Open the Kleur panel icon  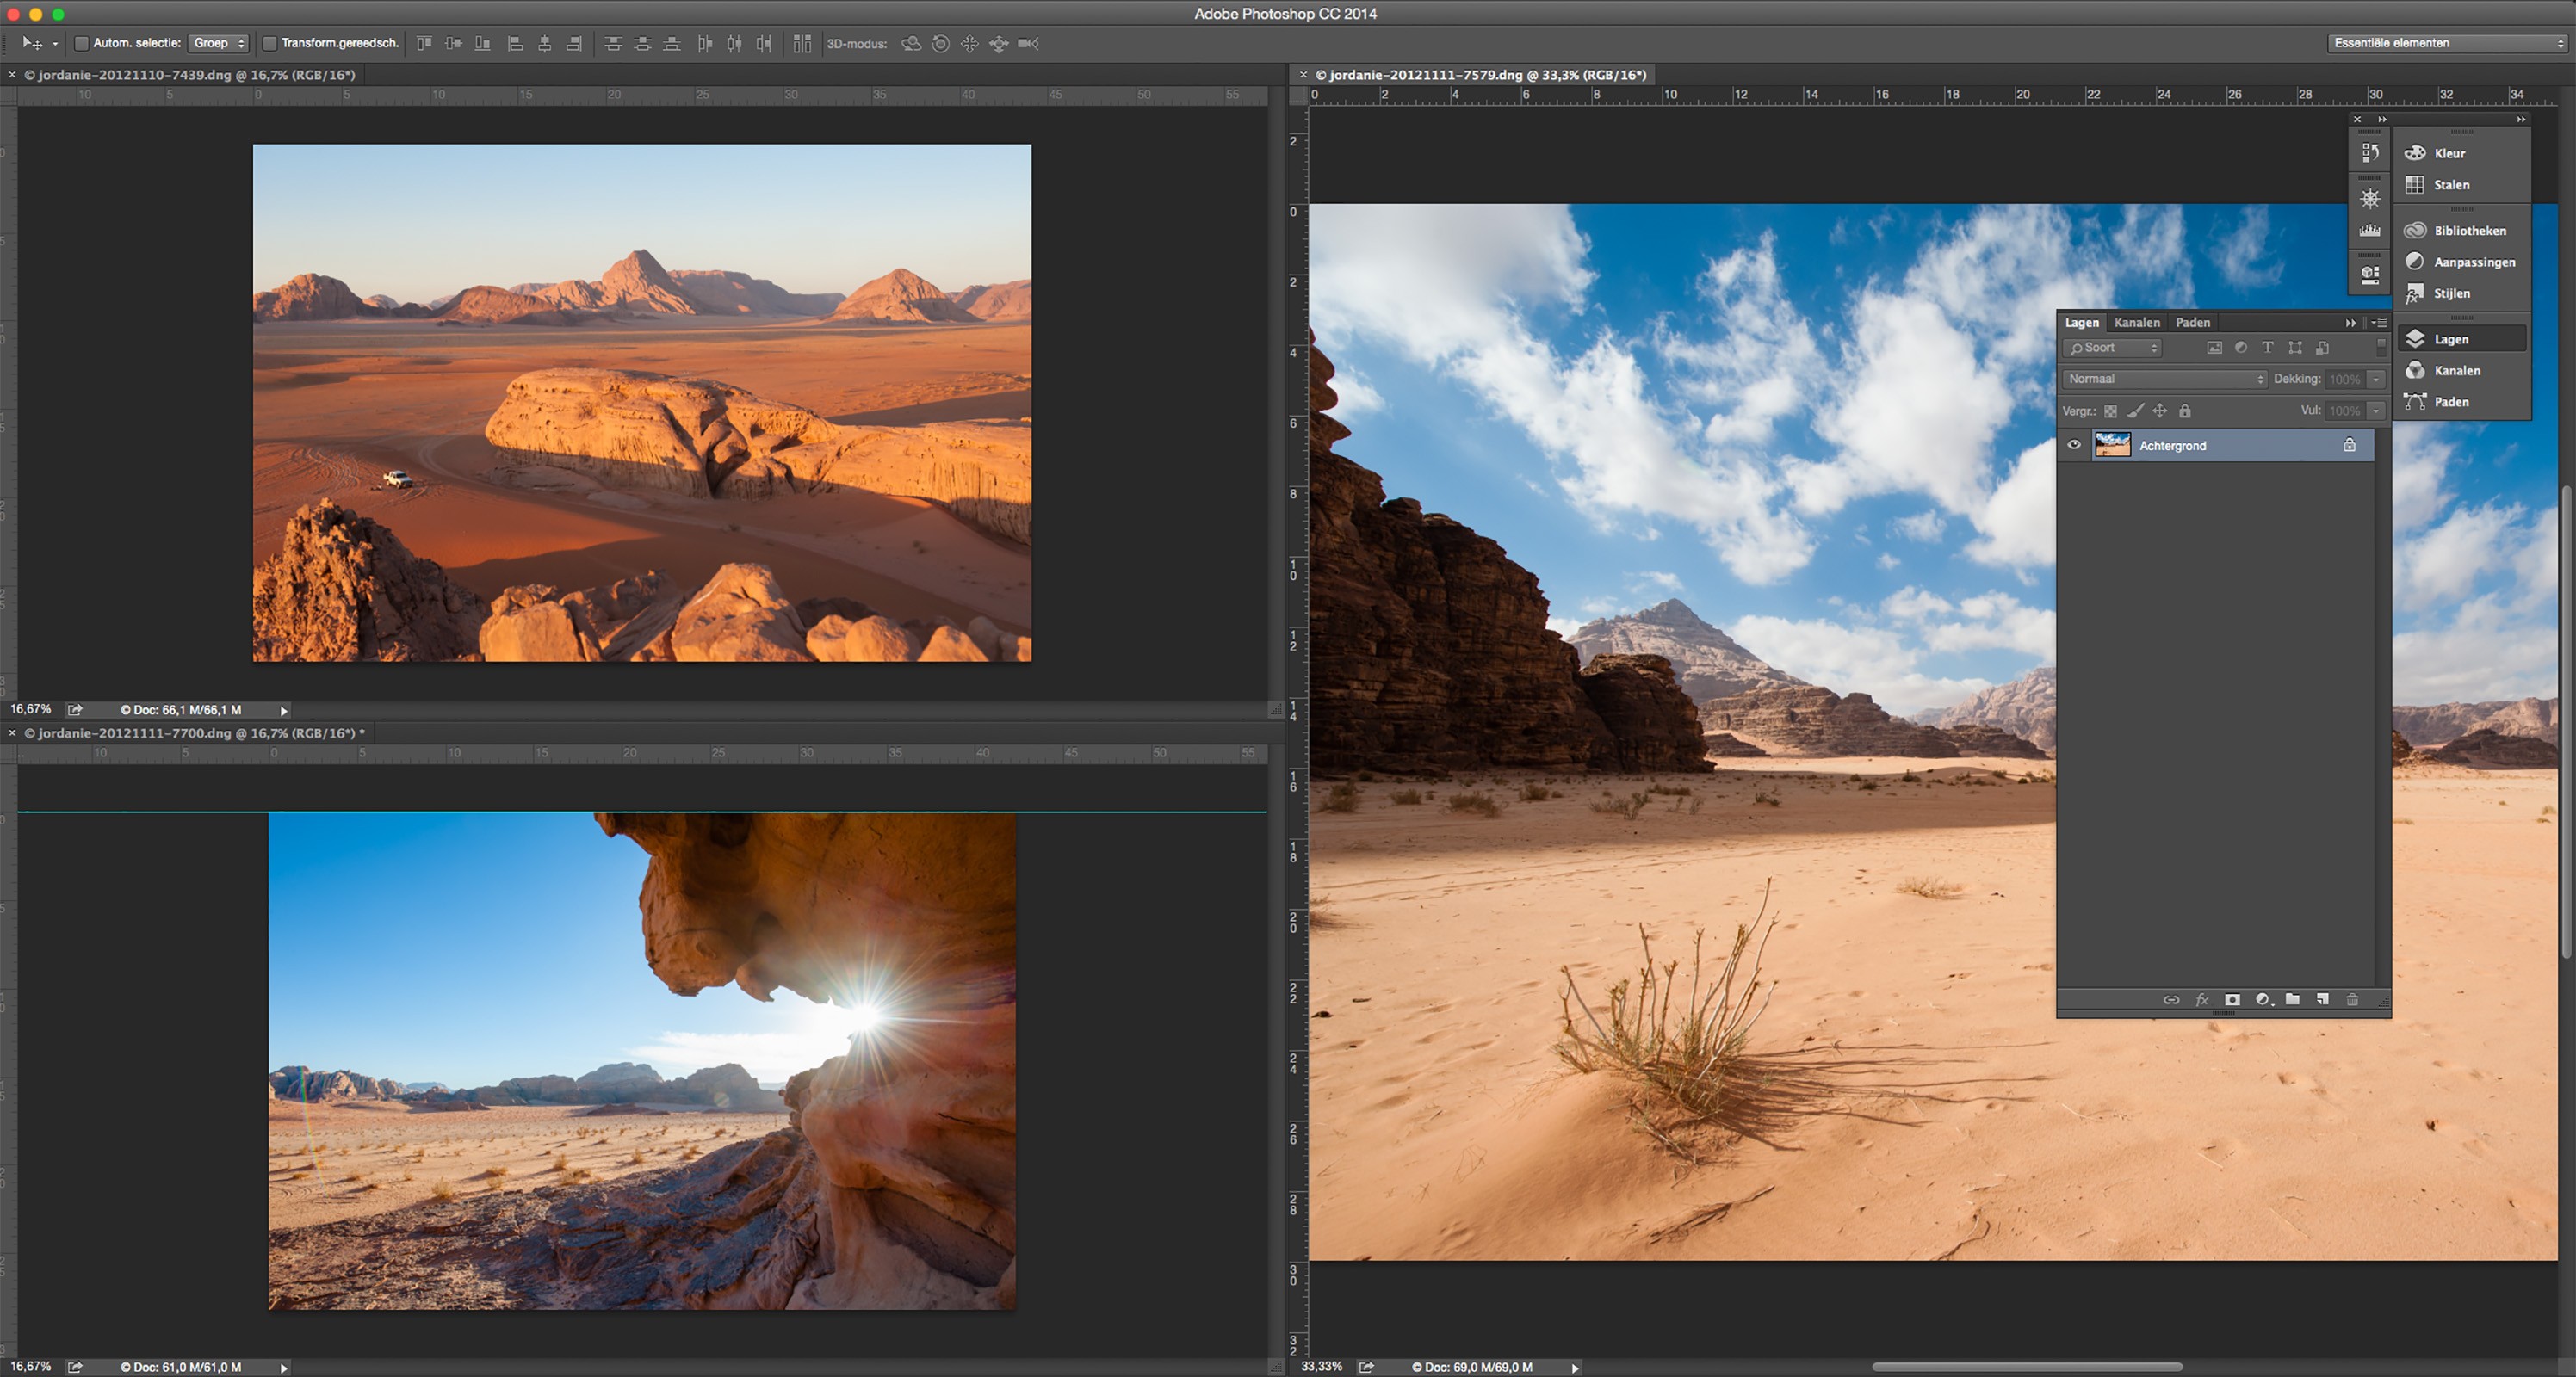(2417, 153)
